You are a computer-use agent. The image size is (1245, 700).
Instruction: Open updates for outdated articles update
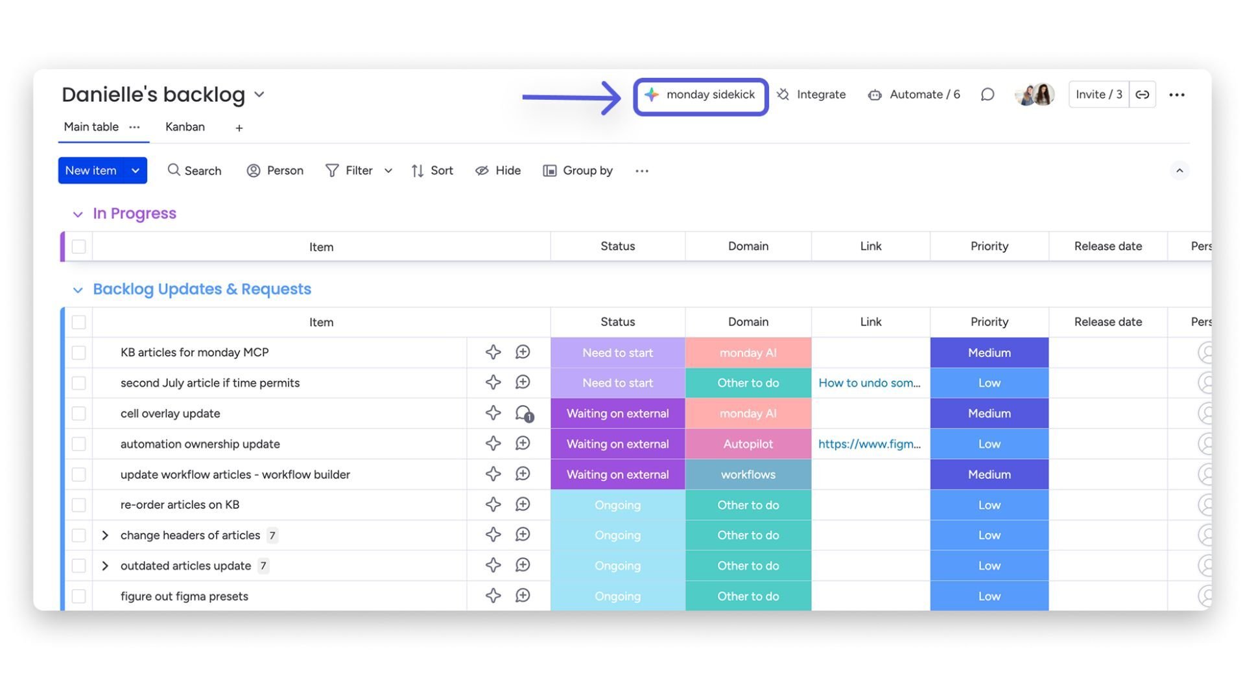tap(523, 565)
